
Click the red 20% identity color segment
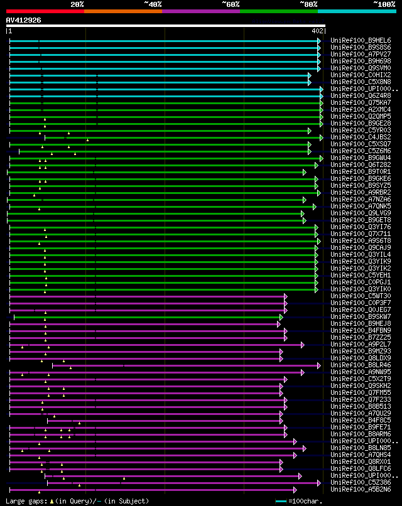(x=45, y=11)
